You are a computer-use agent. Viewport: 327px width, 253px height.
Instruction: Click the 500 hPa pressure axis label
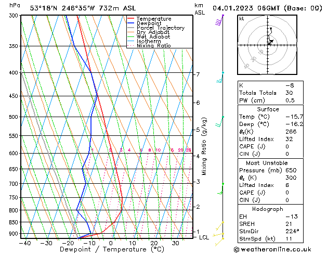pos(14,117)
